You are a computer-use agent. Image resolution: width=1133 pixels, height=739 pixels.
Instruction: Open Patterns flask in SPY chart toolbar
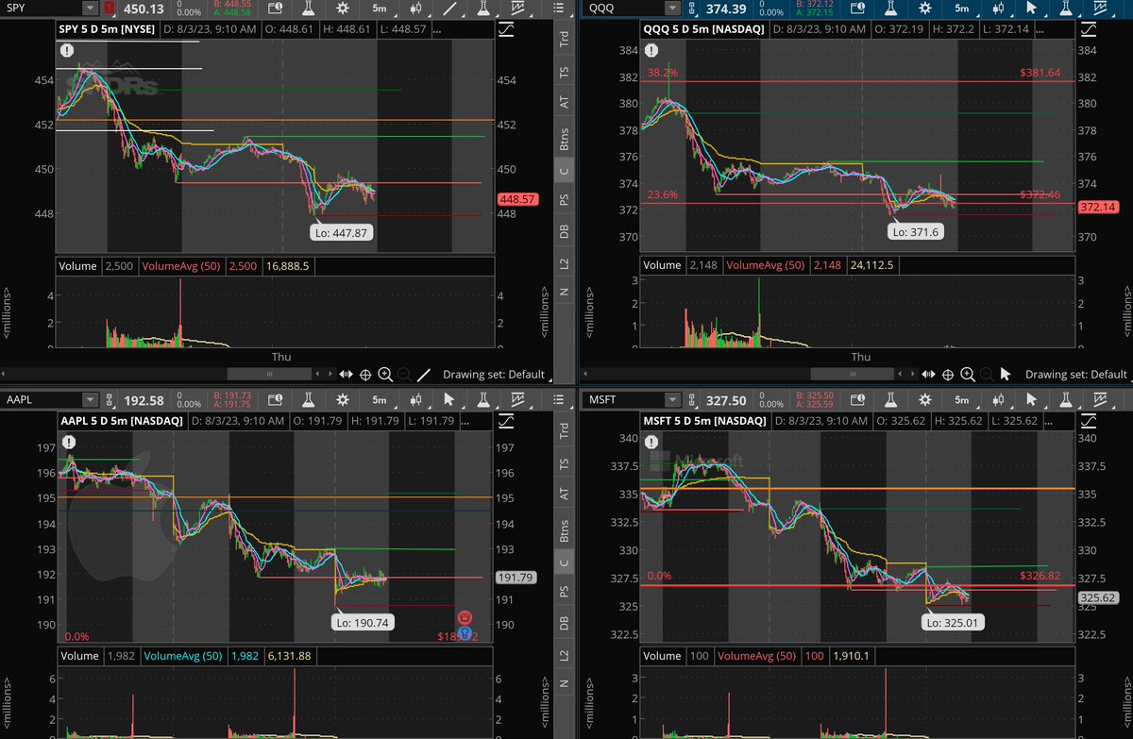click(x=483, y=8)
